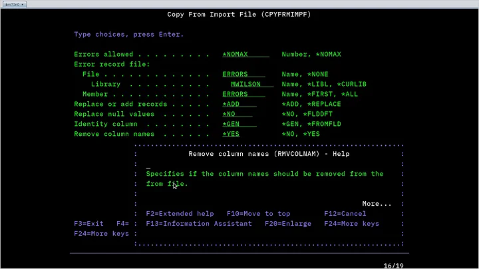Click the 'Type choices, press Enter.' instruction
This screenshot has height=269, width=479.
tap(128, 35)
